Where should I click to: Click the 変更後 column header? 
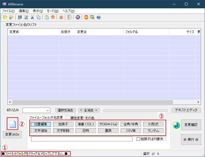[x=99, y=32]
